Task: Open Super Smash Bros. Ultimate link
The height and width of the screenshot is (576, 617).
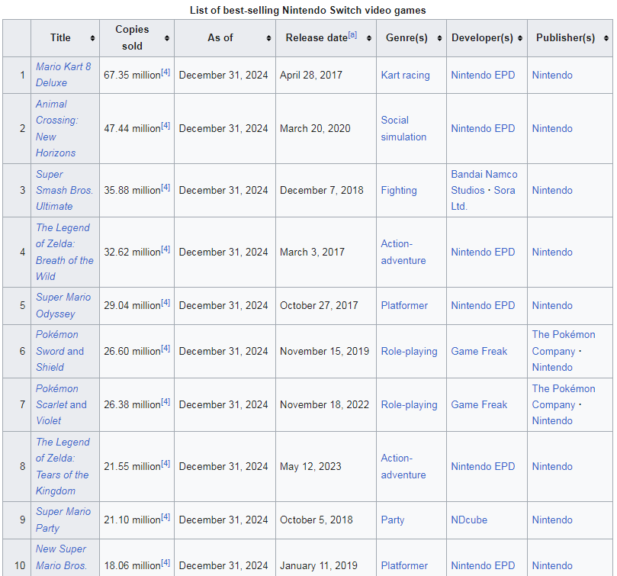Action: pos(65,190)
